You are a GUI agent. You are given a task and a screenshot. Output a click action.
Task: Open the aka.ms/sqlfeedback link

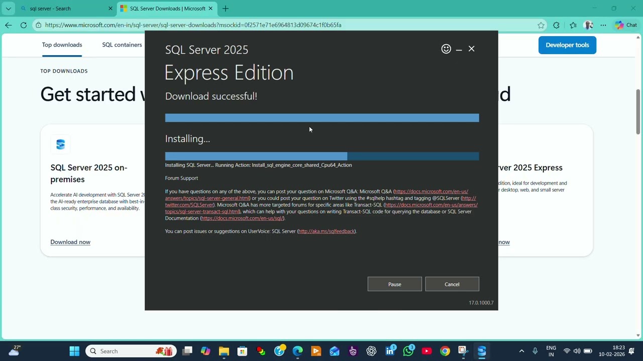tap(326, 231)
